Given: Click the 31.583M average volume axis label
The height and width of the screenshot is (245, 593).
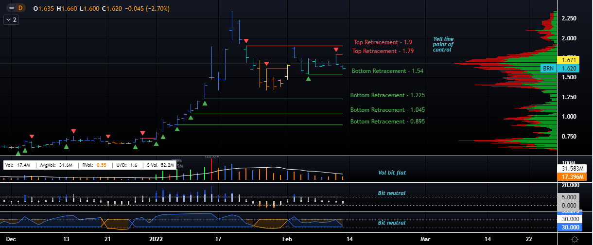Looking at the screenshot, I should click(568, 168).
